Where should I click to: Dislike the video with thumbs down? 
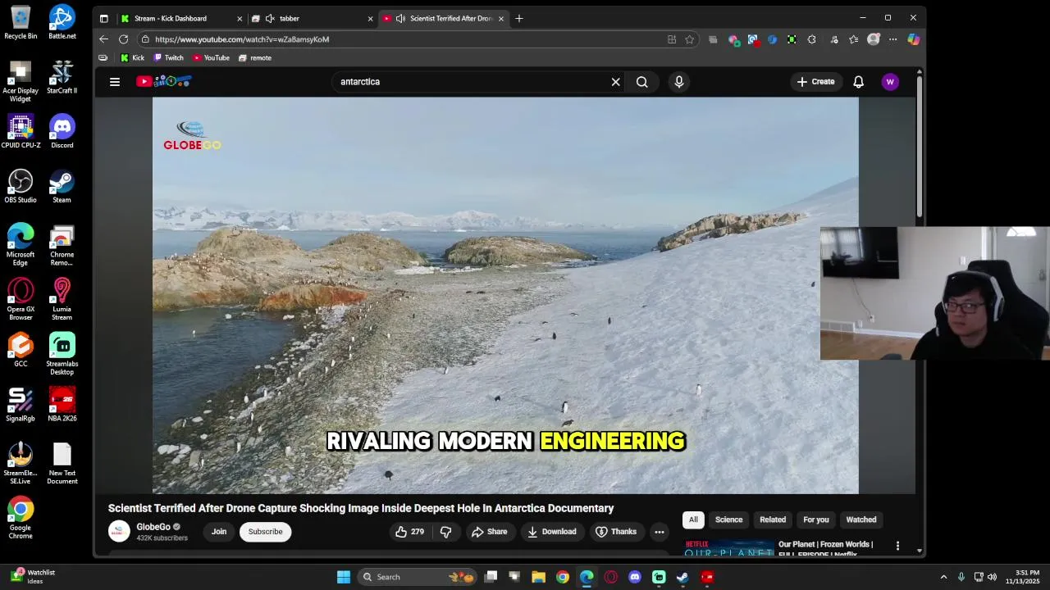click(445, 532)
